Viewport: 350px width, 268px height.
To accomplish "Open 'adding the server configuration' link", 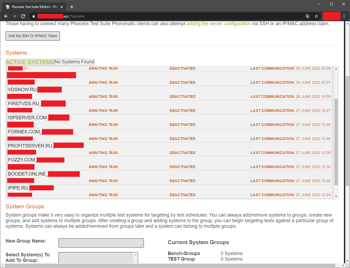I will click(x=219, y=24).
